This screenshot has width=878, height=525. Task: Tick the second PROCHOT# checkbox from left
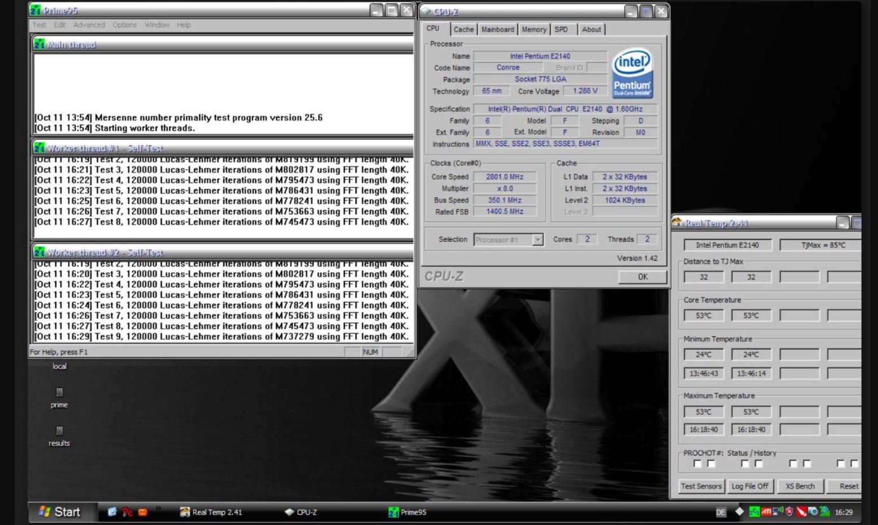click(x=711, y=463)
